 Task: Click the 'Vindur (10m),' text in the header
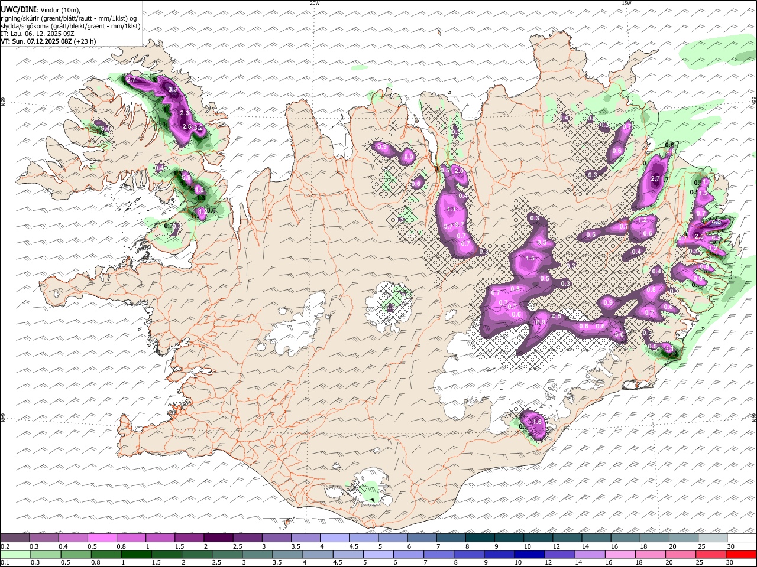(x=60, y=10)
